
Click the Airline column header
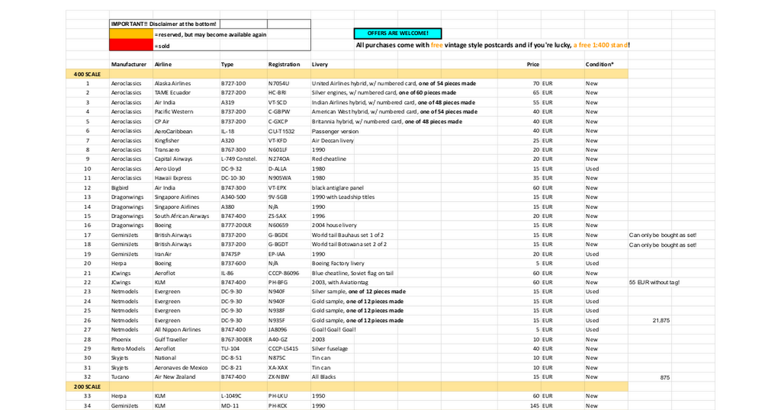(x=163, y=64)
